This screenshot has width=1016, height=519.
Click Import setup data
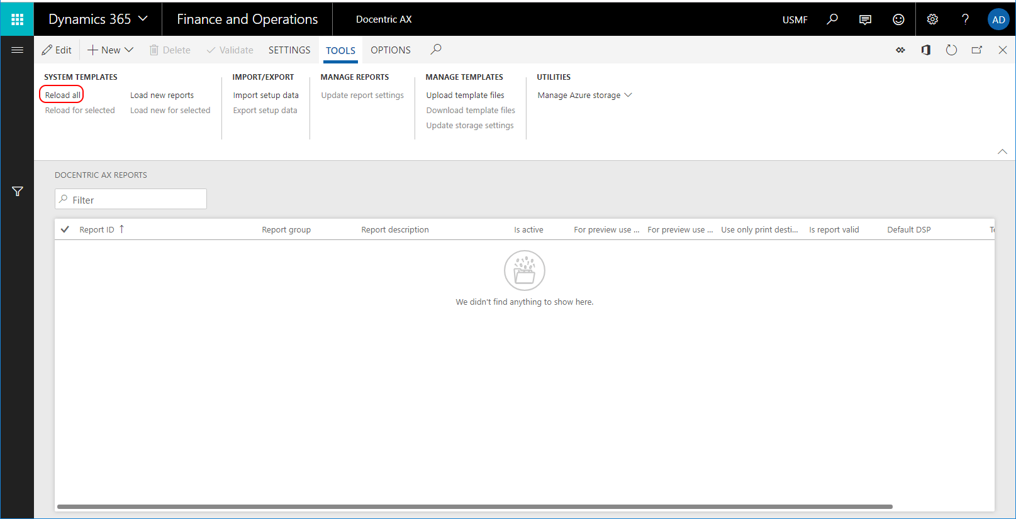click(x=265, y=96)
